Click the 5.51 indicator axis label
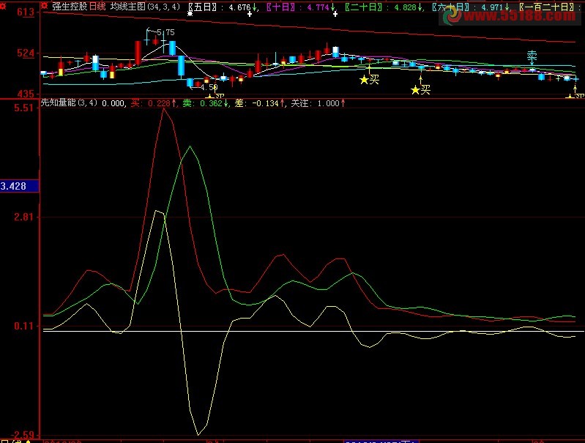 (24, 108)
